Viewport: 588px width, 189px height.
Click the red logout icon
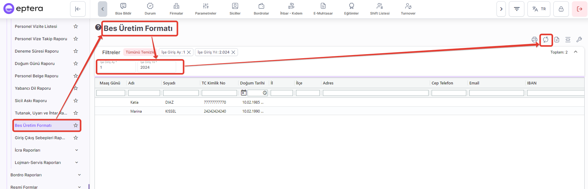tap(579, 9)
